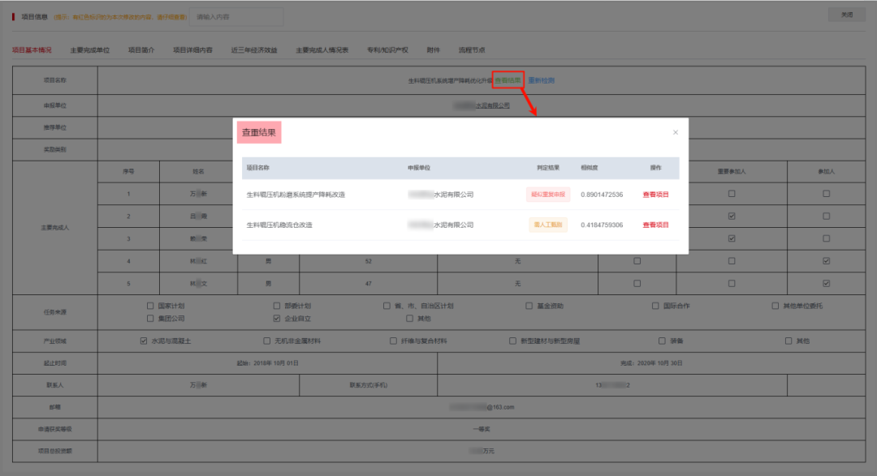Viewport: 877px width, 476px height.
Task: Check the 国家计划 checkbox
Action: 150,306
